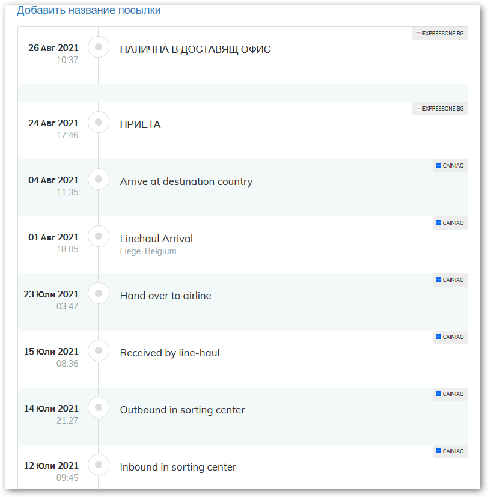Click Cainiao badge on 'Received by line-haul'
The height and width of the screenshot is (497, 488).
tap(450, 337)
